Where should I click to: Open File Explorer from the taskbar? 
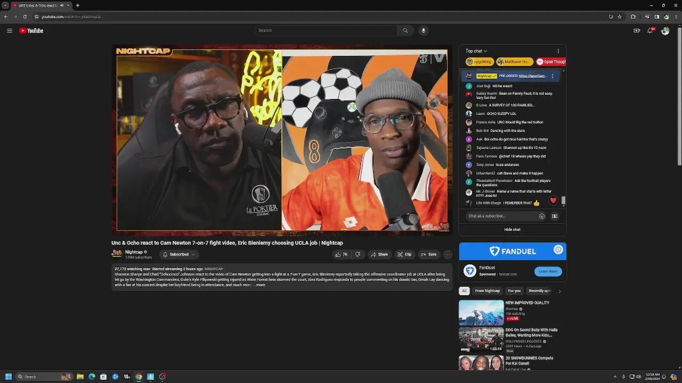click(80, 377)
